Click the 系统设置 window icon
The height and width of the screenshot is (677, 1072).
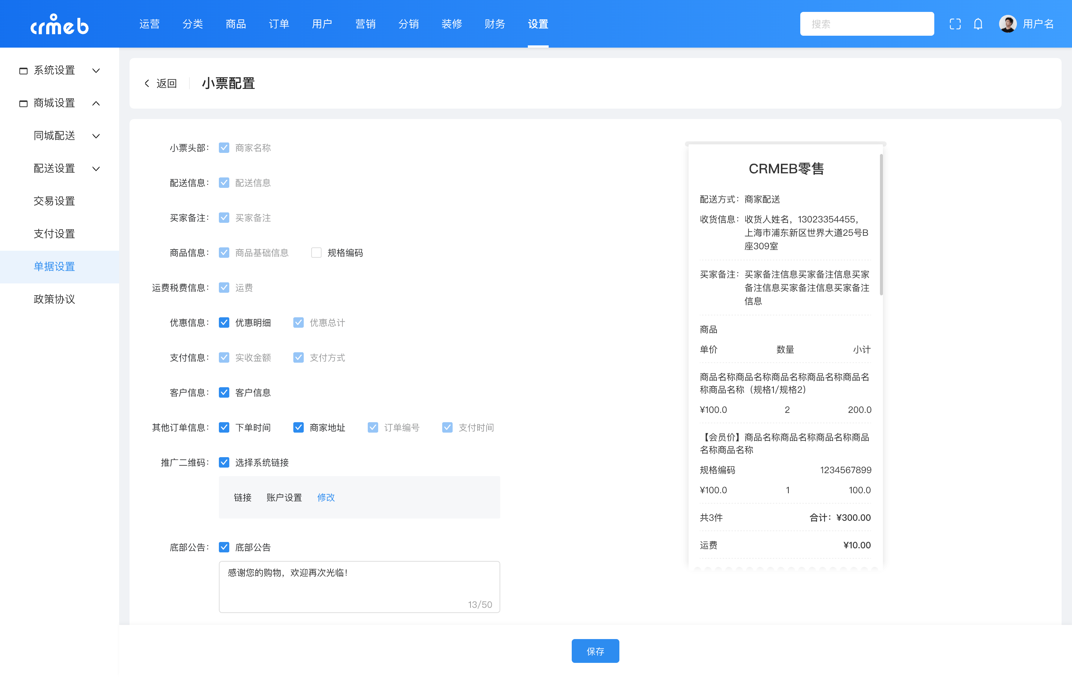[23, 71]
